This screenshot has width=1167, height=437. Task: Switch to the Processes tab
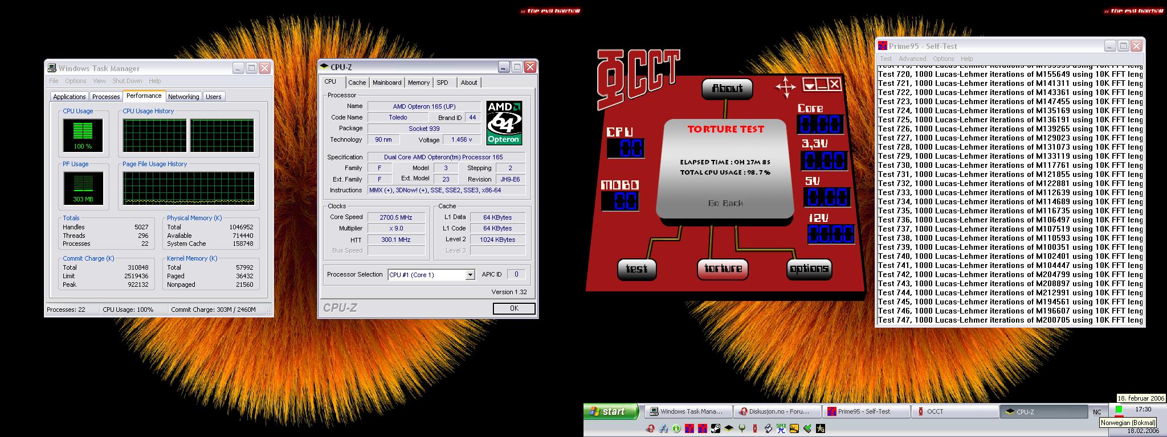pos(106,97)
